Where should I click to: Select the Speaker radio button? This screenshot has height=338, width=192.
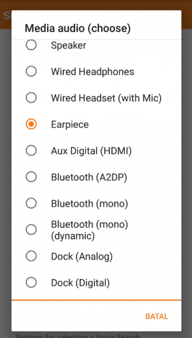(x=31, y=45)
